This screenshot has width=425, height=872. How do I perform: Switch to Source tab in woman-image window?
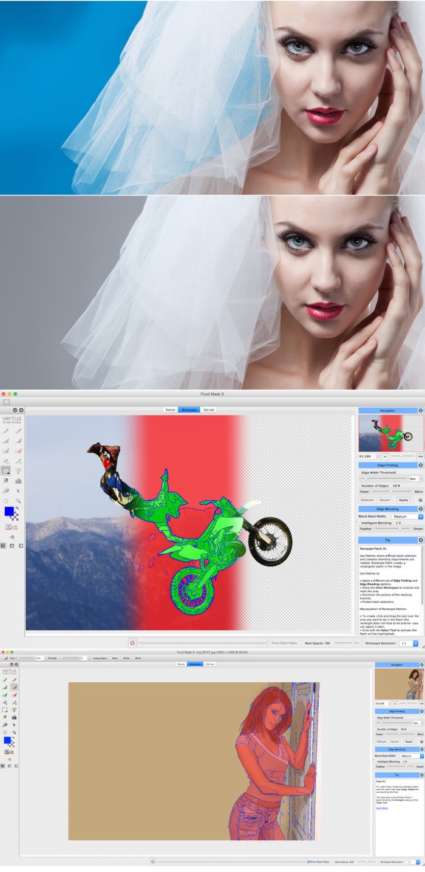point(180,664)
